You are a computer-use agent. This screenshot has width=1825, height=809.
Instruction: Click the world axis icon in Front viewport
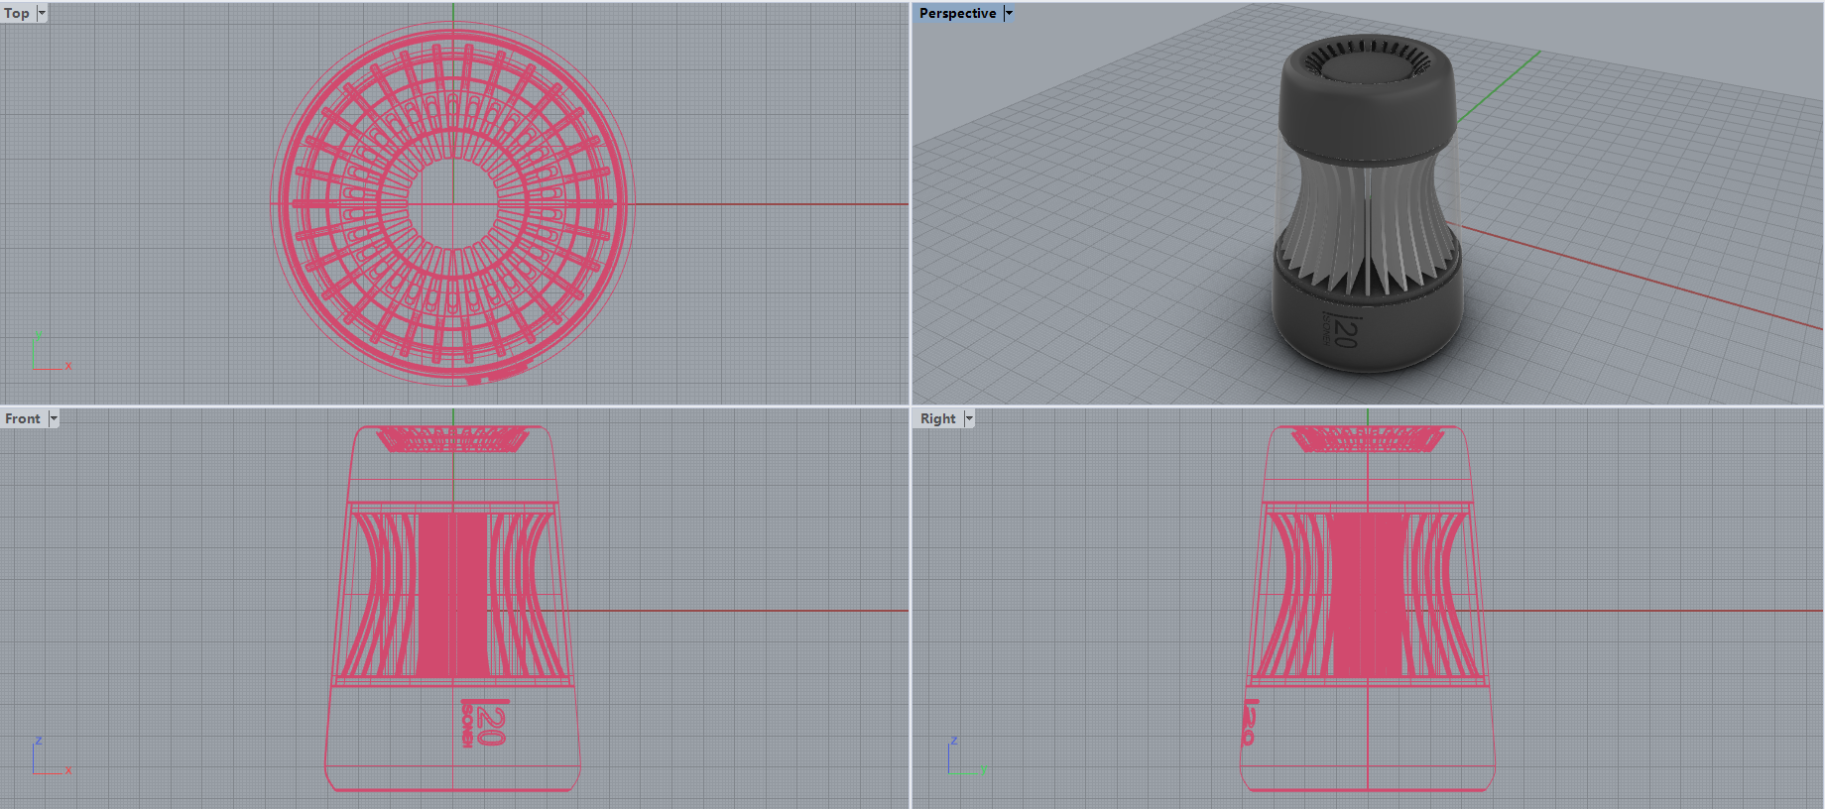pyautogui.click(x=48, y=761)
